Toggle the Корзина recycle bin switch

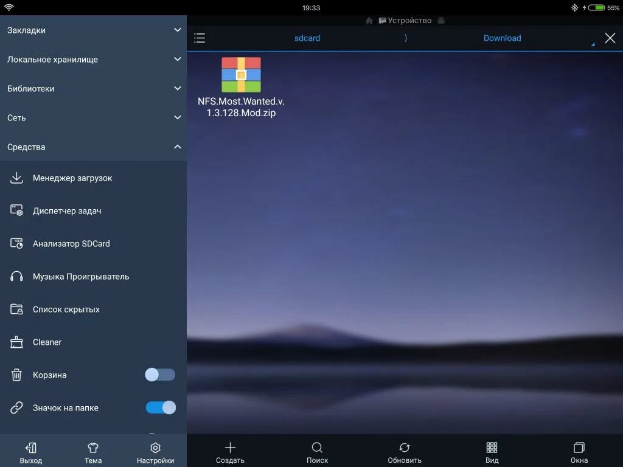[x=160, y=375]
